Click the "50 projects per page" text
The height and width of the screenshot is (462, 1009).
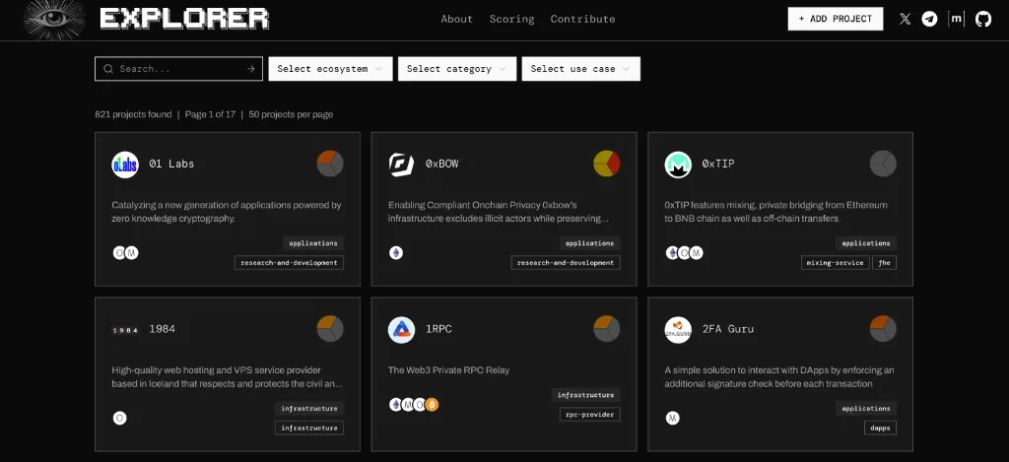[291, 114]
